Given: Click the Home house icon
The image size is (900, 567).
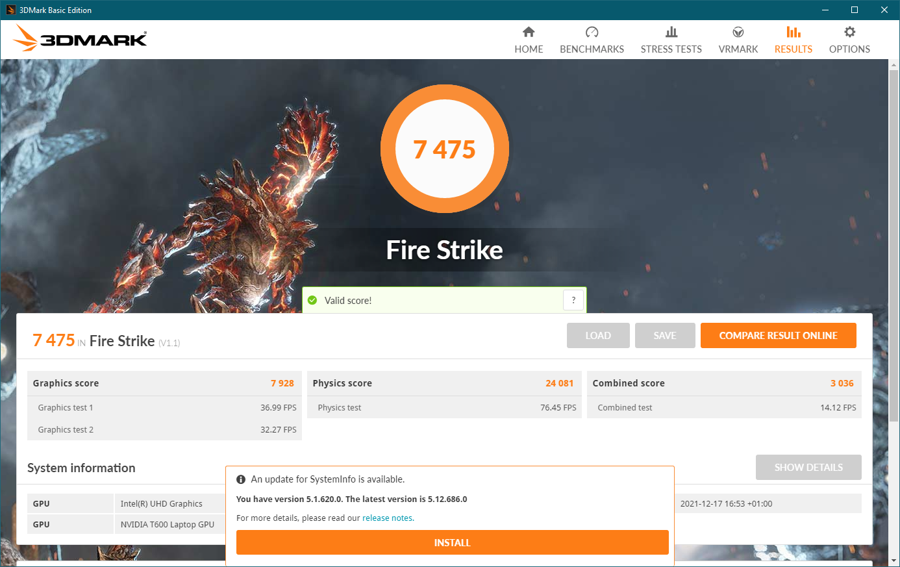Looking at the screenshot, I should [529, 32].
